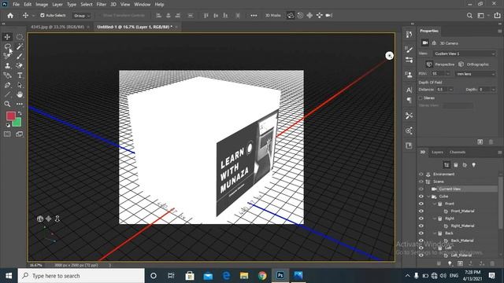
Task: Swap foreground and background colors
Action: (x=20, y=113)
